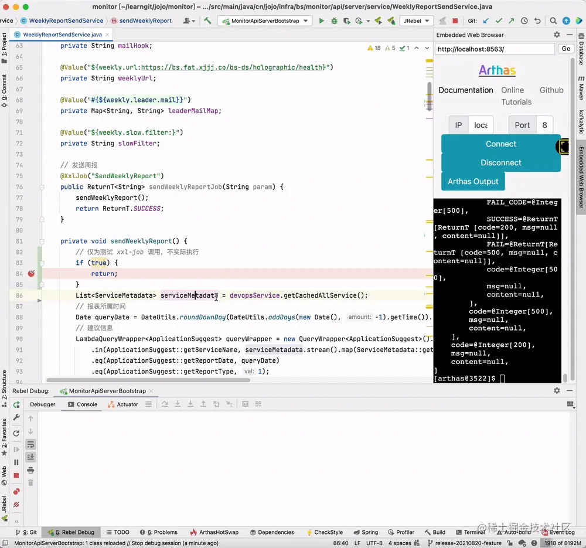Viewport: 586px width, 548px height.
Task: Build project with hammer icon
Action: [x=207, y=21]
